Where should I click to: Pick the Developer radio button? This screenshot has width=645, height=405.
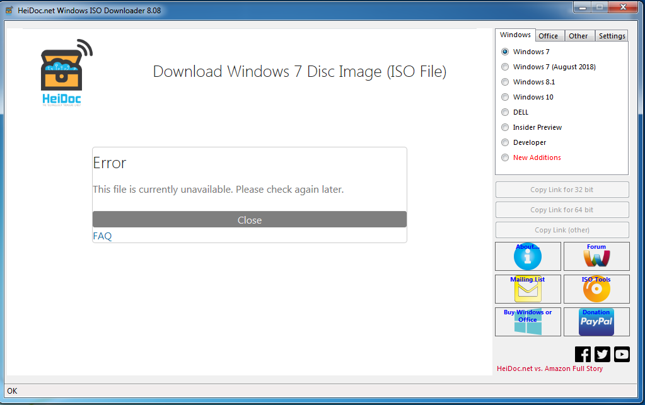pos(505,142)
